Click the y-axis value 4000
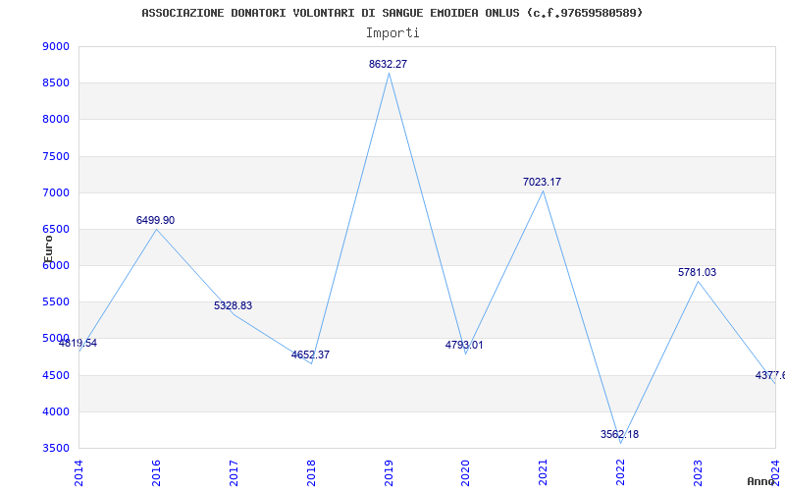This screenshot has width=785, height=491. point(56,411)
